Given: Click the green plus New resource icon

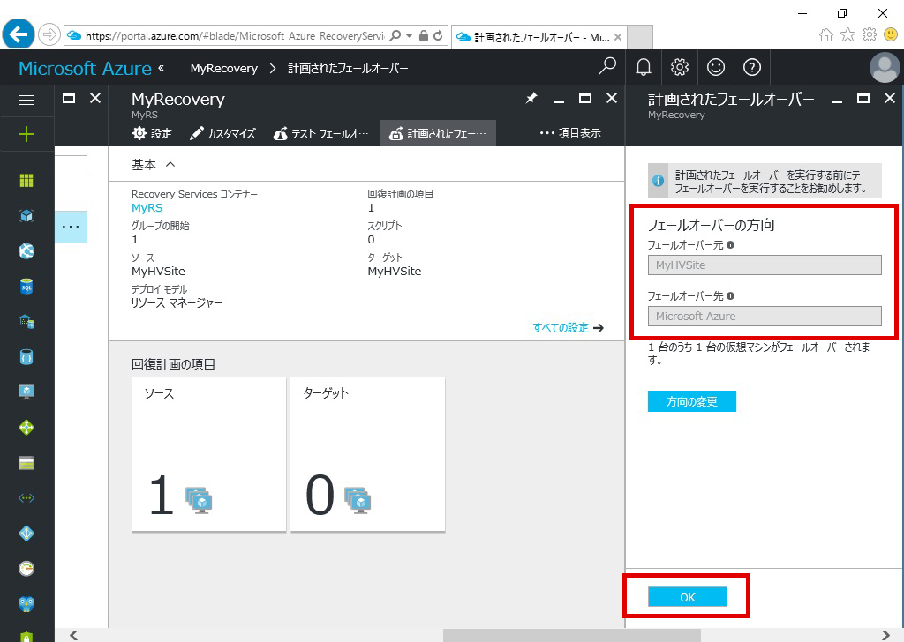Looking at the screenshot, I should [26, 135].
